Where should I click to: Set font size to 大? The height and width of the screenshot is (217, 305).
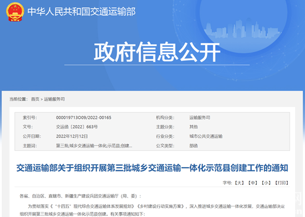click(x=239, y=183)
